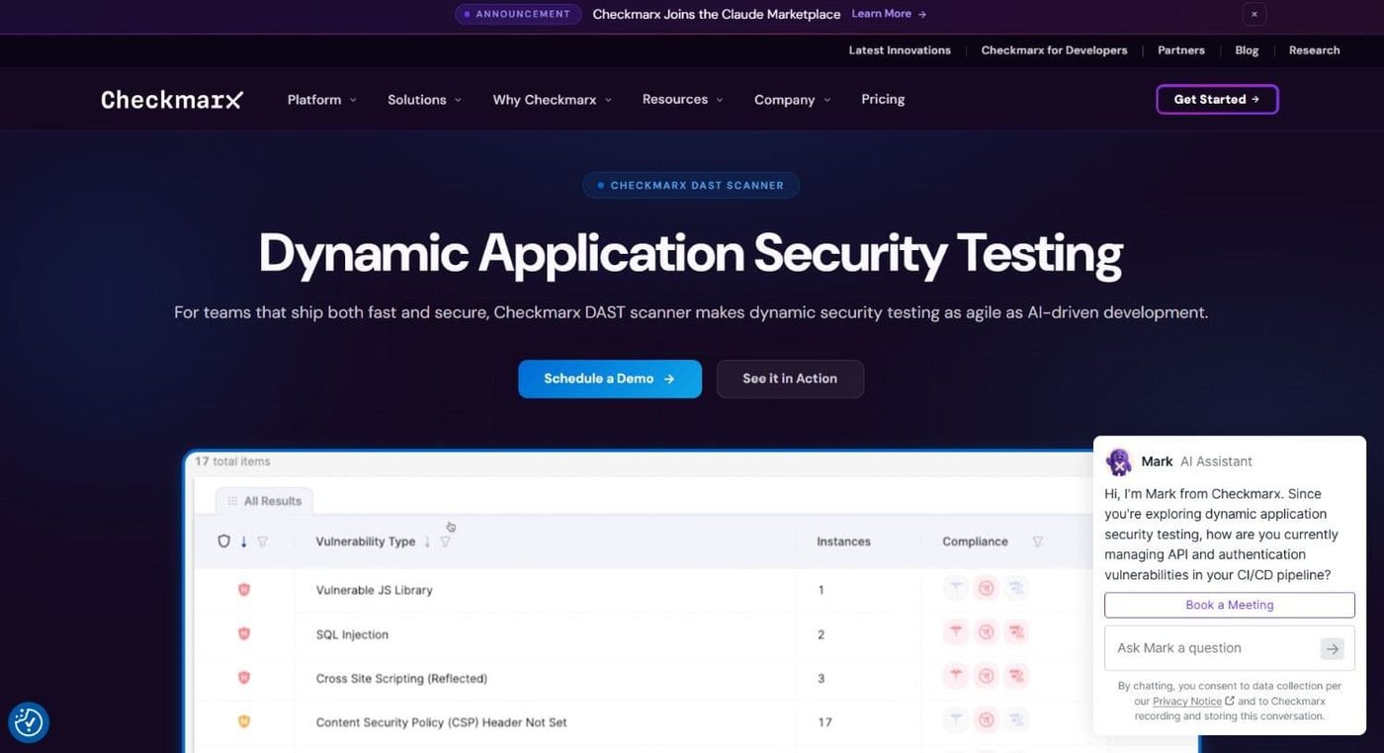Screen dimensions: 1384x753
Task: Click the Checkmarx logo
Action: tap(172, 100)
